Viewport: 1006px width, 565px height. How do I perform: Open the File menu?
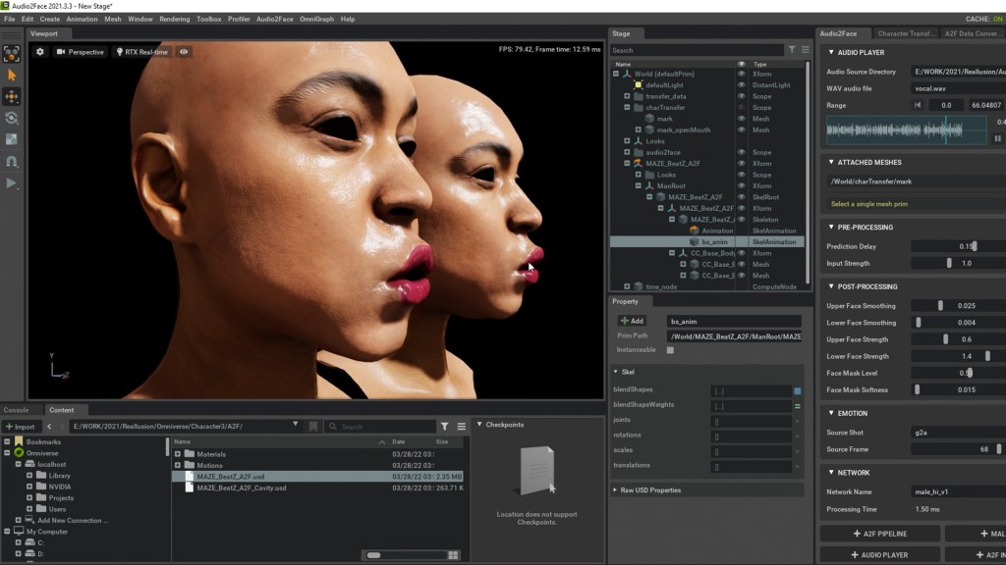pos(10,20)
